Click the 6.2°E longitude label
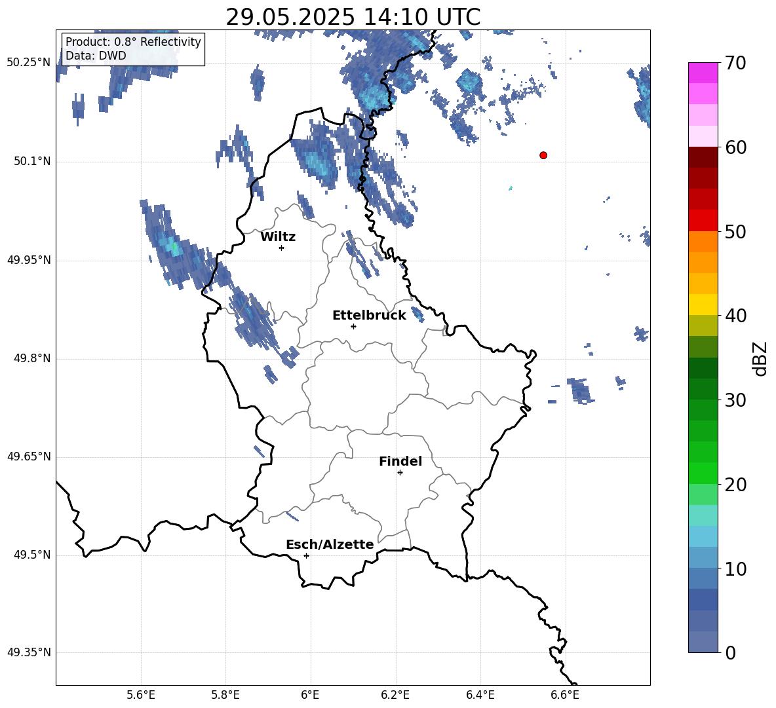776x708 pixels. click(x=395, y=695)
